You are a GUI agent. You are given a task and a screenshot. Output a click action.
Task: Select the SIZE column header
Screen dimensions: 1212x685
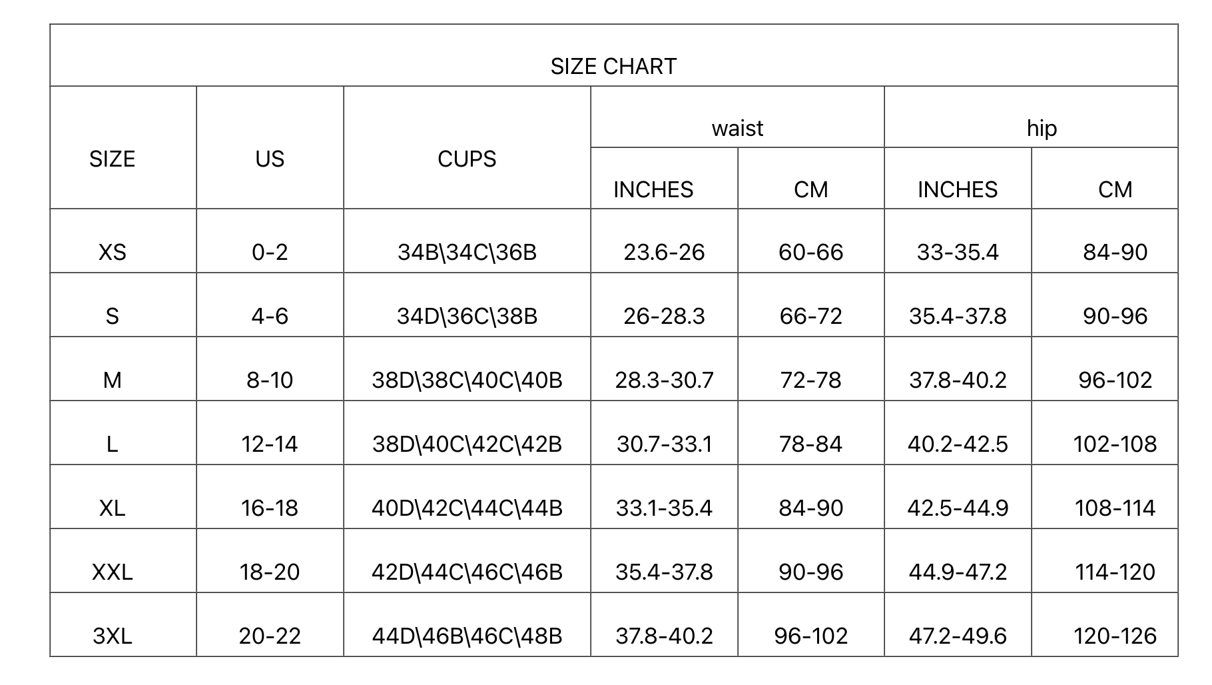[x=112, y=159]
